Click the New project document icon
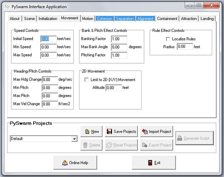Screen dimensions: 224x177 click(87, 132)
